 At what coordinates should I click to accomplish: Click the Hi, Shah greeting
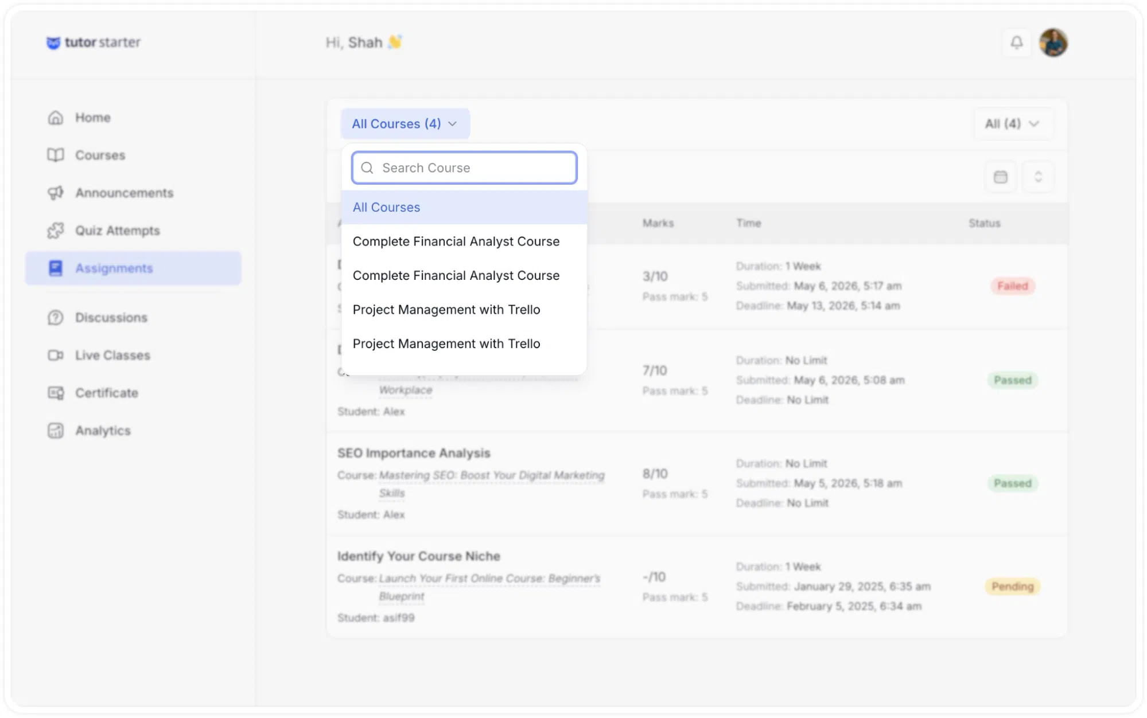tap(364, 42)
